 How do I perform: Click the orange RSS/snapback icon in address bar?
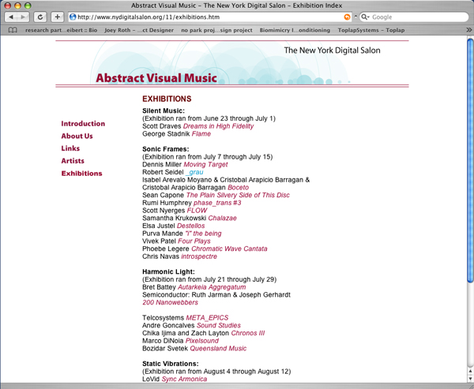(x=347, y=17)
